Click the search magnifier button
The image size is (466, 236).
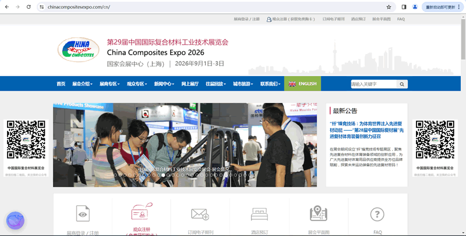coord(402,84)
